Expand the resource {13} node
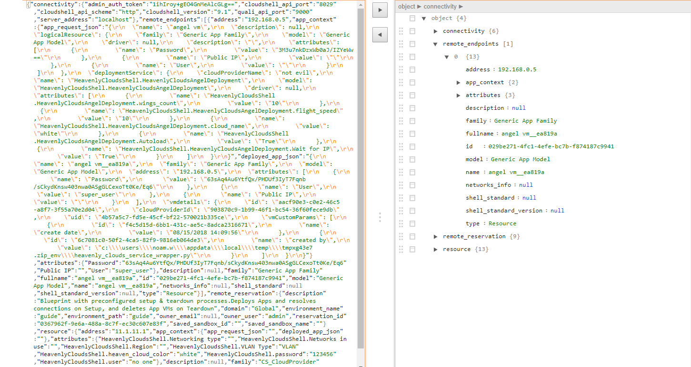Viewport: 691px width, 367px height. coord(436,249)
